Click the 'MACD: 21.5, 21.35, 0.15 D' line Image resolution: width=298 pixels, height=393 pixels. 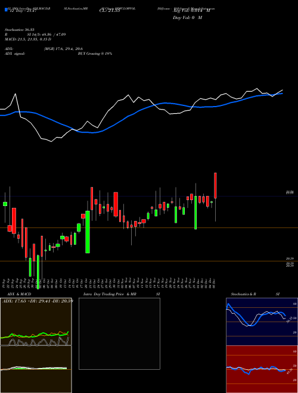point(28,39)
